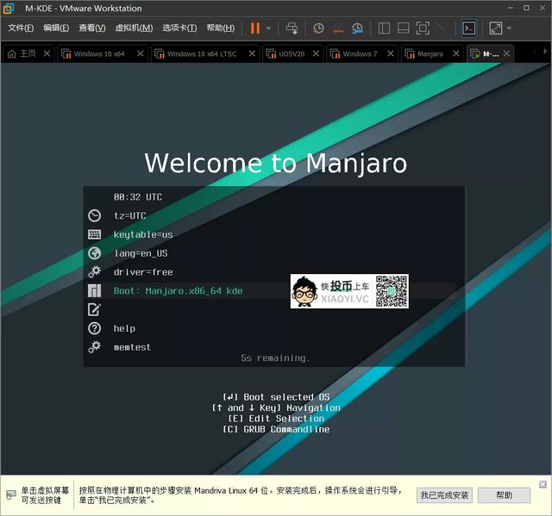Select the keytable=us boot option
This screenshot has height=516, width=552.
tap(143, 234)
